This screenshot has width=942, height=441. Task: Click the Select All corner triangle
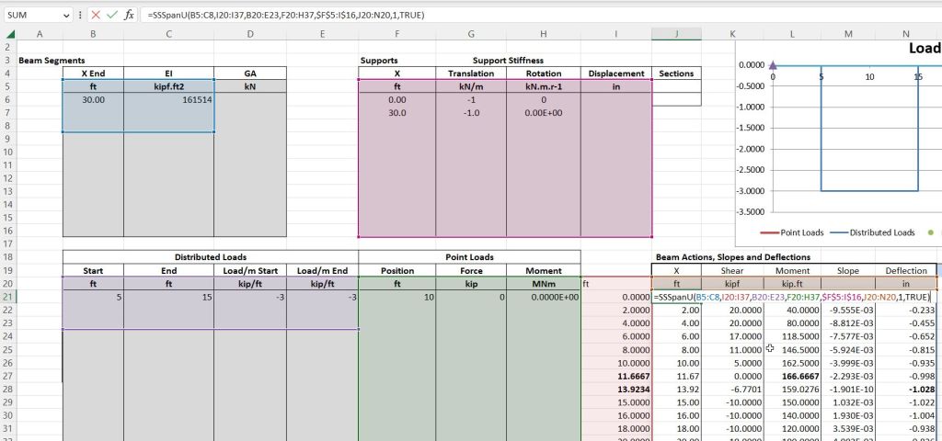point(8,34)
